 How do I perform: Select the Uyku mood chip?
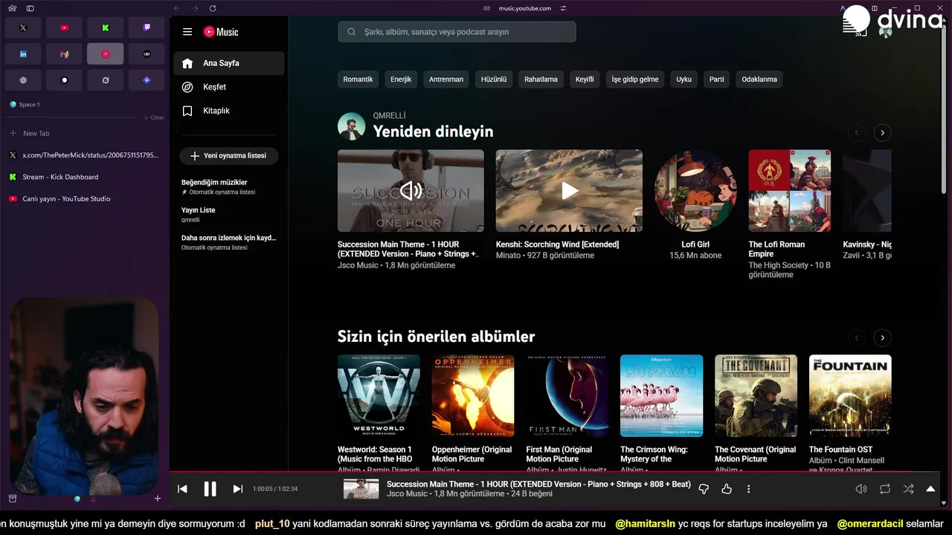(x=684, y=80)
